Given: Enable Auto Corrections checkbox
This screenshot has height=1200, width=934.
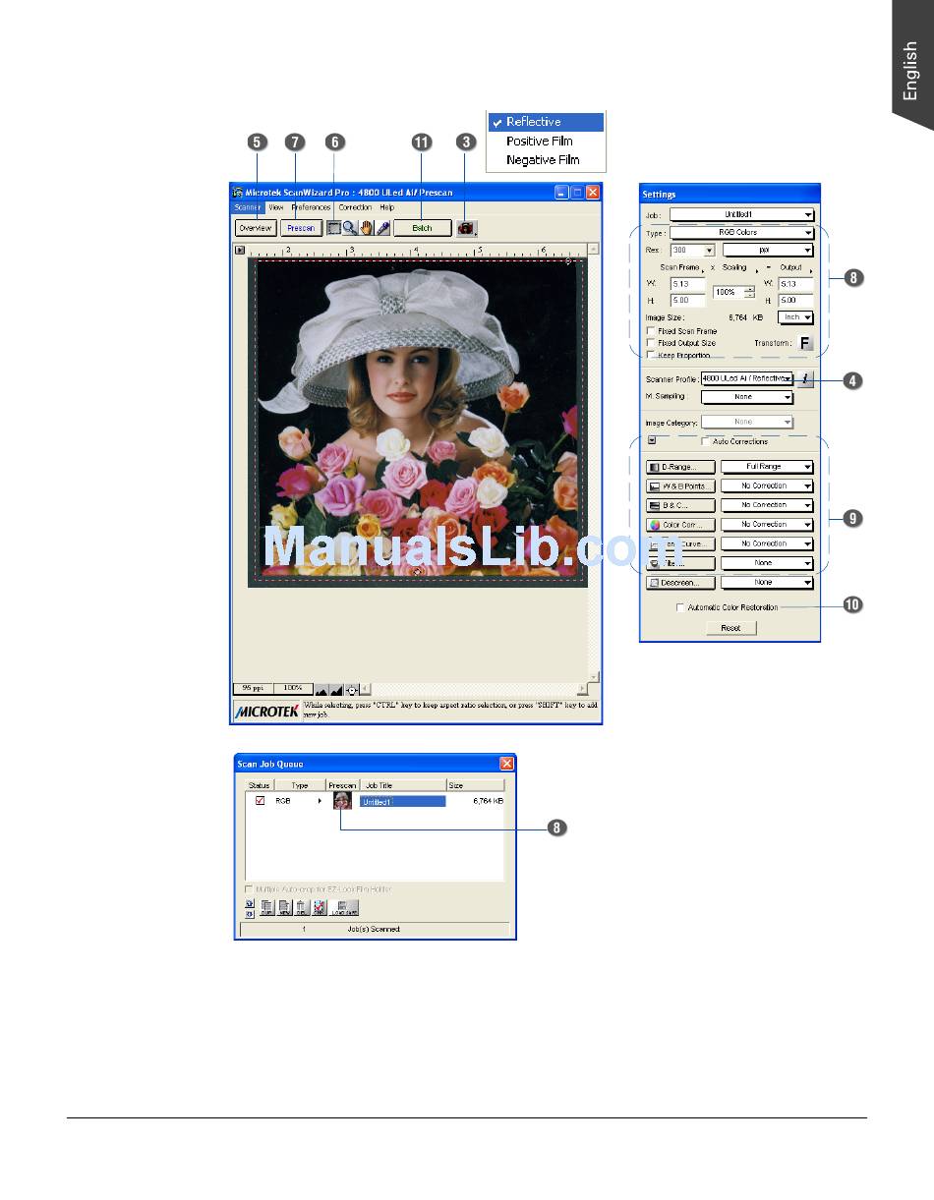Looking at the screenshot, I should (705, 441).
